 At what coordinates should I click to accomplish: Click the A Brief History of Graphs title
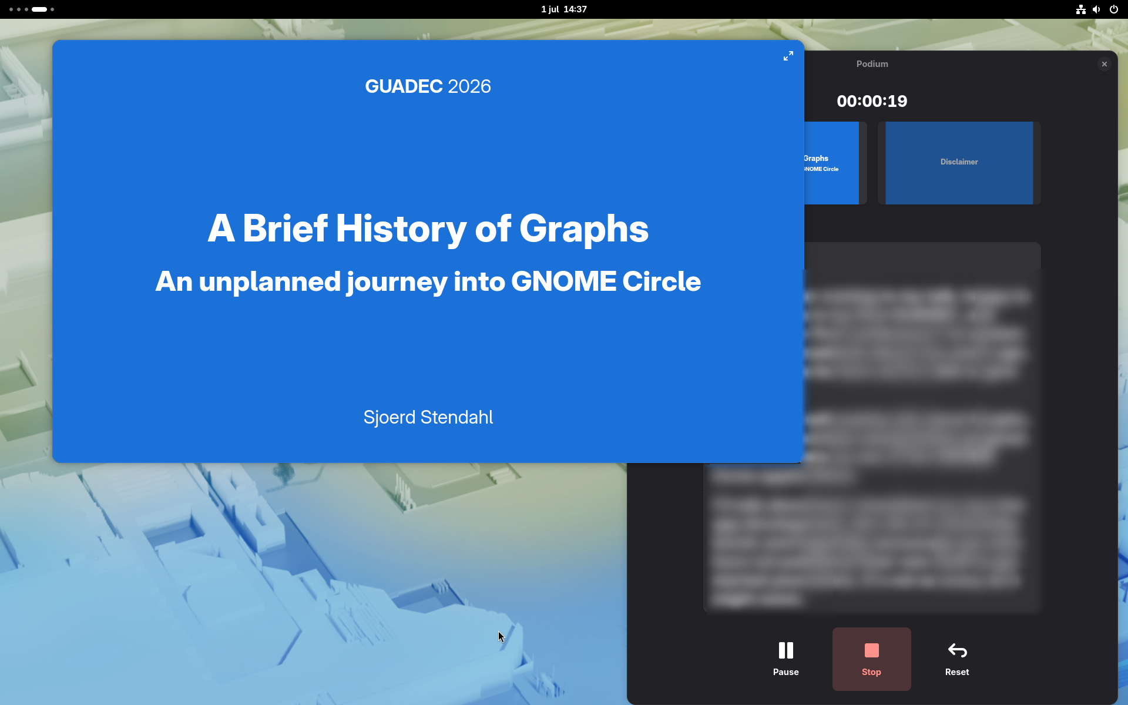[x=428, y=229]
